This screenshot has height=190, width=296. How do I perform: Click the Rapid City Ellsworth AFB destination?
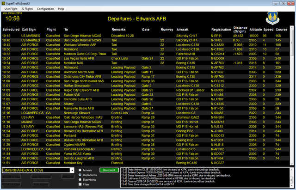click(81, 90)
